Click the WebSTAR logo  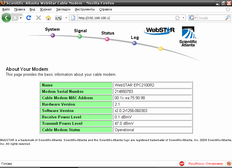coord(159,30)
